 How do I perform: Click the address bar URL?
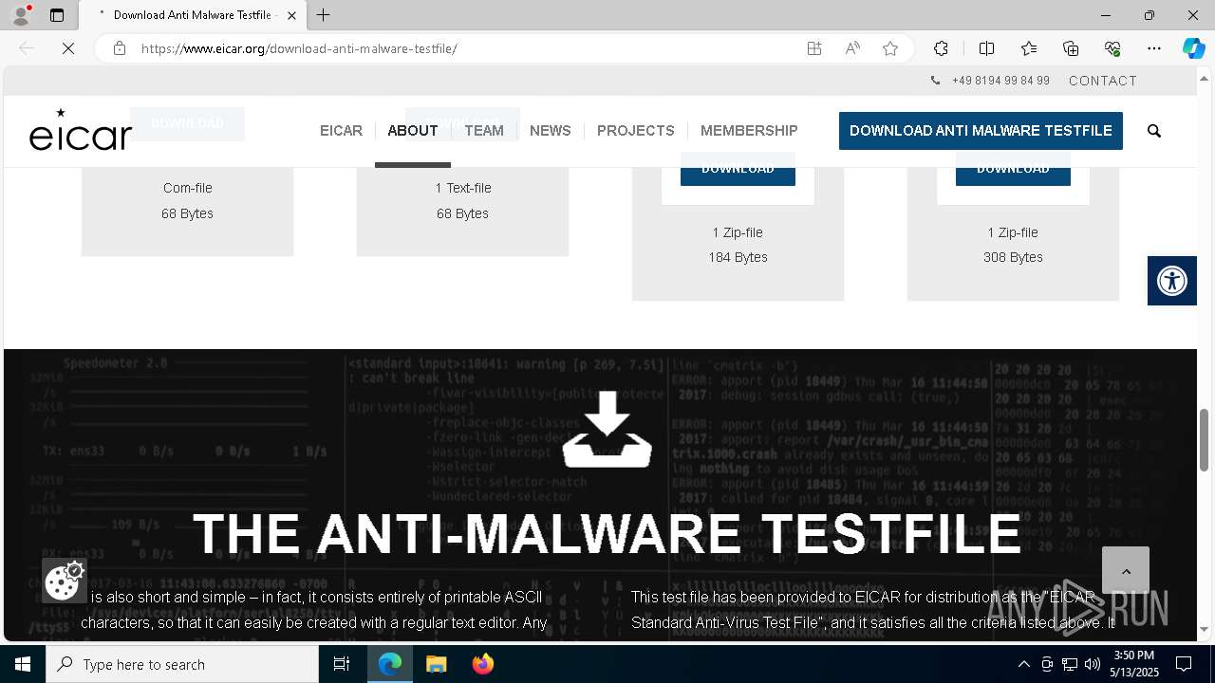pos(299,48)
